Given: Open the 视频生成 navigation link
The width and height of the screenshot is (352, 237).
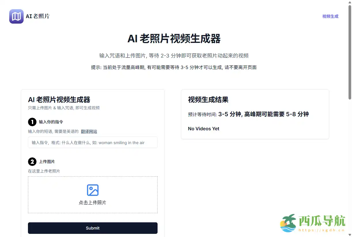Looking at the screenshot, I should (330, 16).
